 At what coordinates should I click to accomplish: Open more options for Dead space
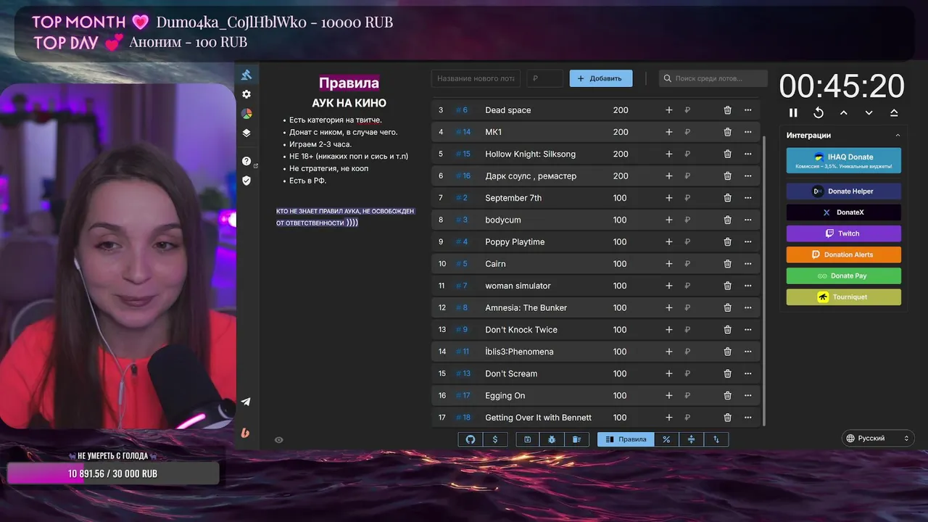click(x=747, y=110)
